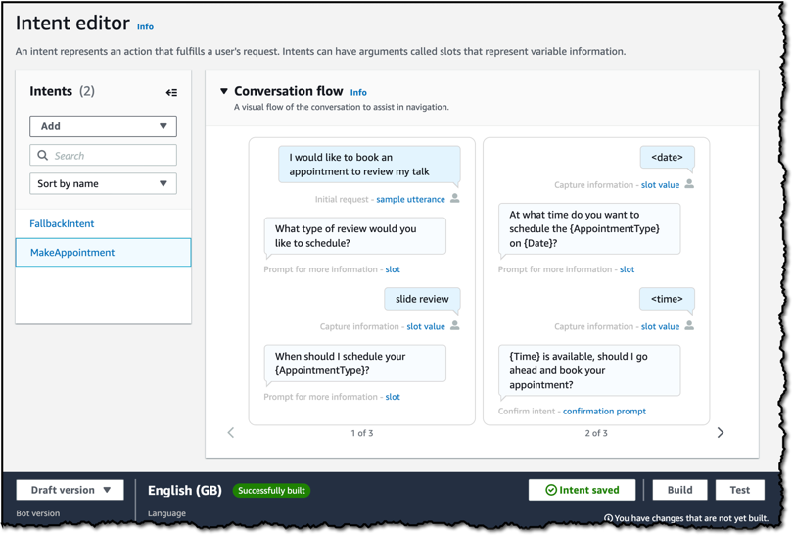Click the Intent saved button
793x535 pixels.
[x=582, y=490]
